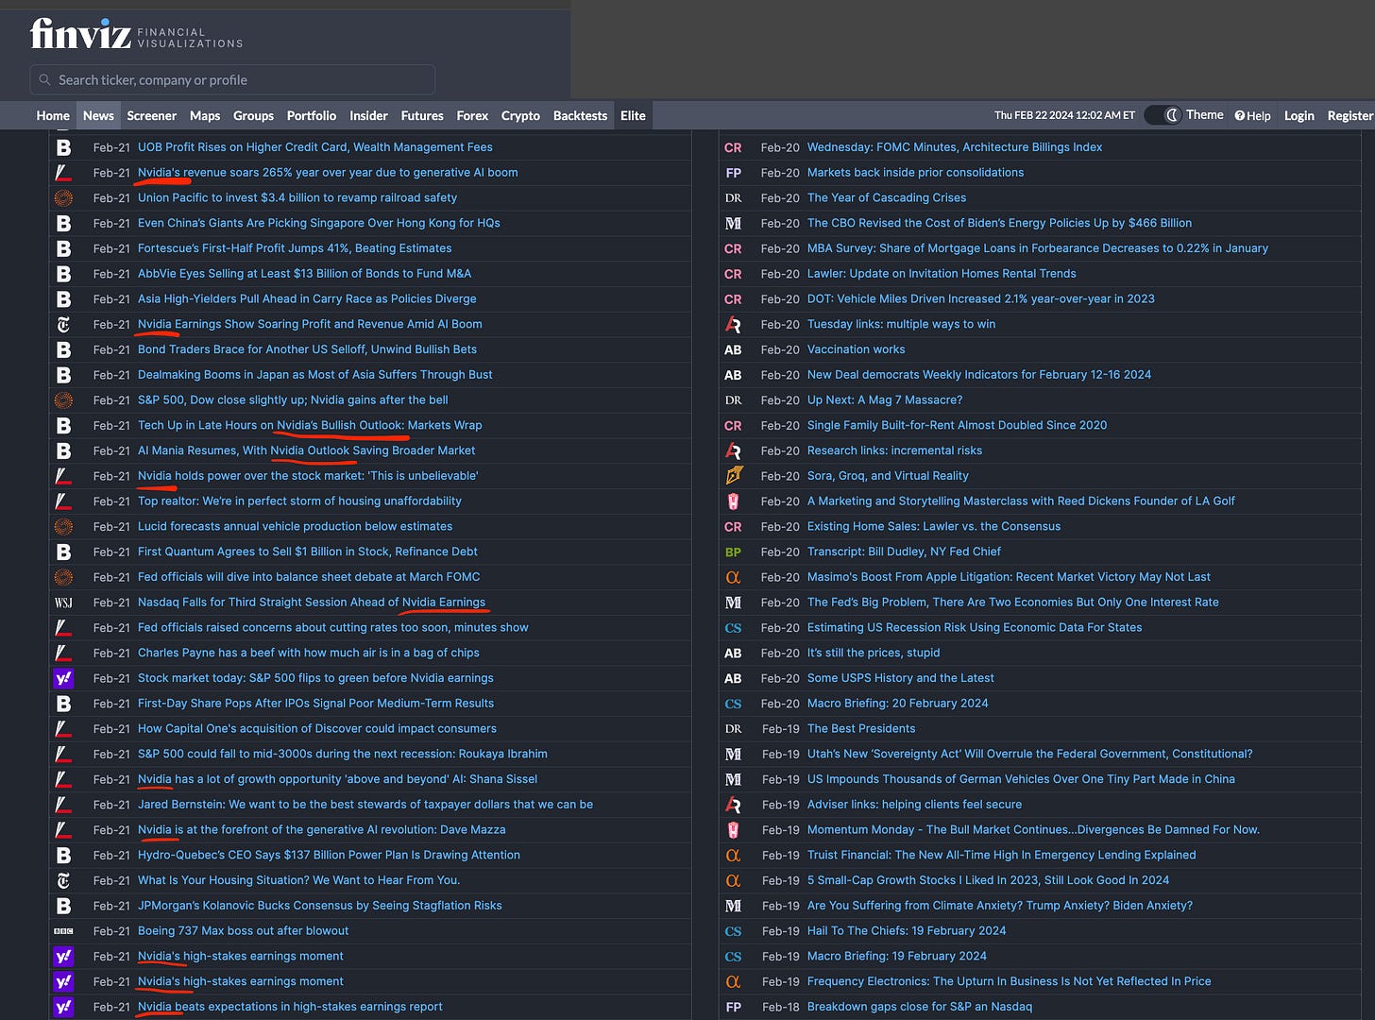Click NYT icon beside Nvidia Earnings Show Soaring

tap(63, 324)
